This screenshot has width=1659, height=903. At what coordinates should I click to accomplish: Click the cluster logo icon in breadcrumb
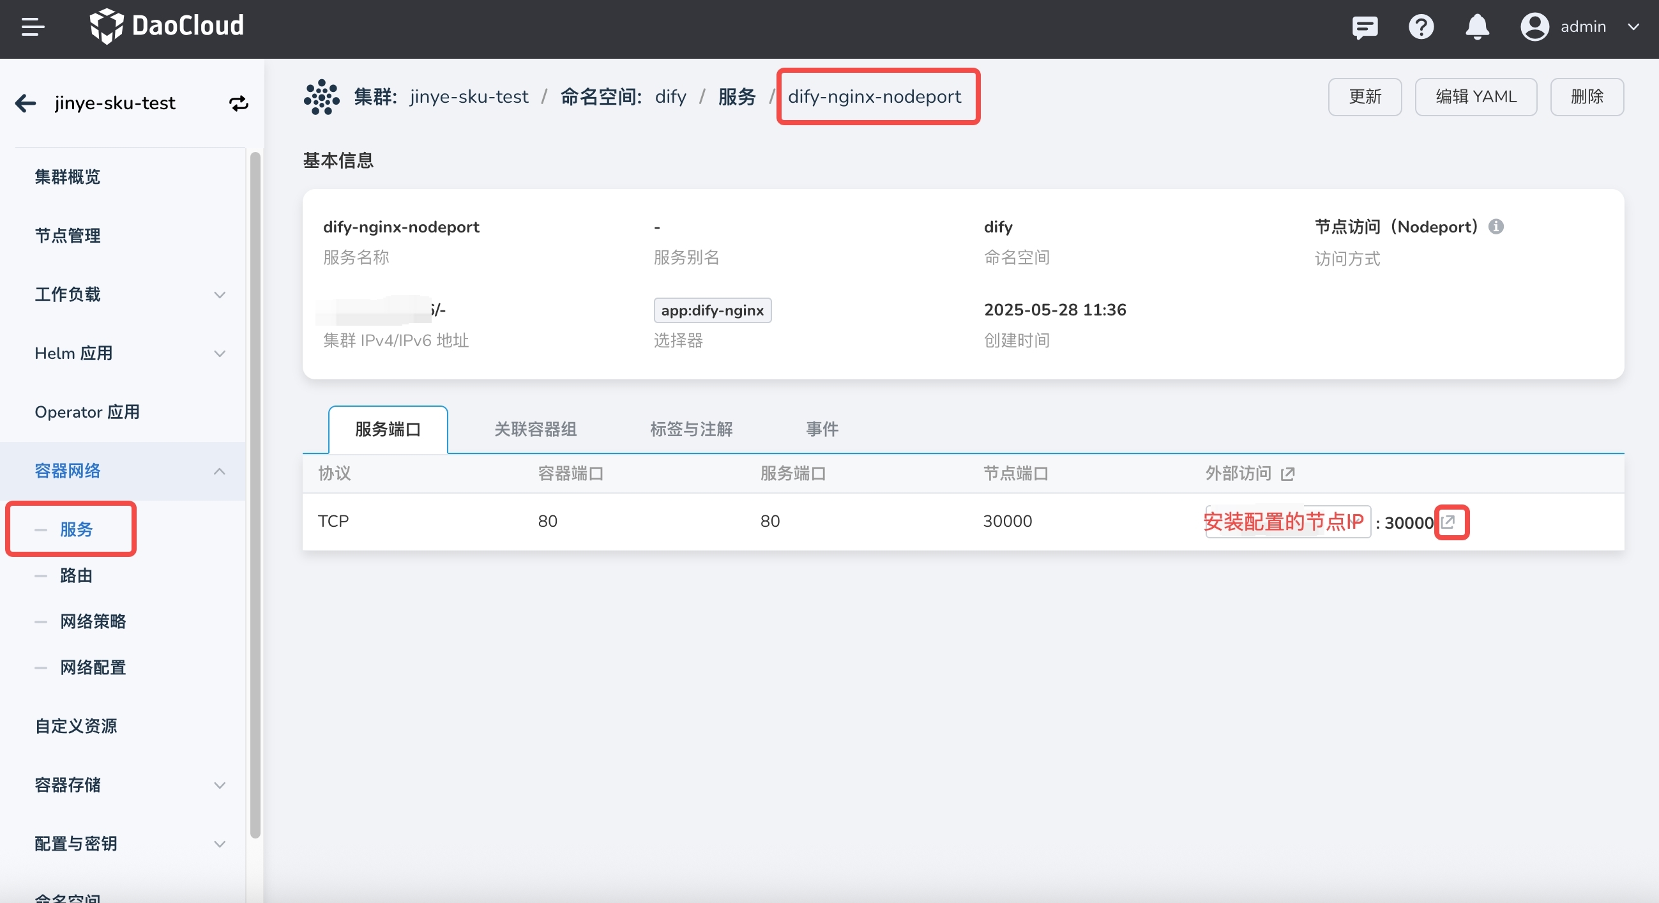point(321,97)
